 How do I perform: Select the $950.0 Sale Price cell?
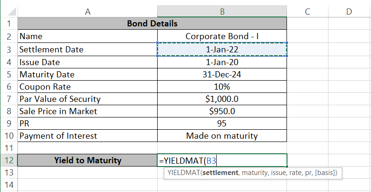pos(222,111)
